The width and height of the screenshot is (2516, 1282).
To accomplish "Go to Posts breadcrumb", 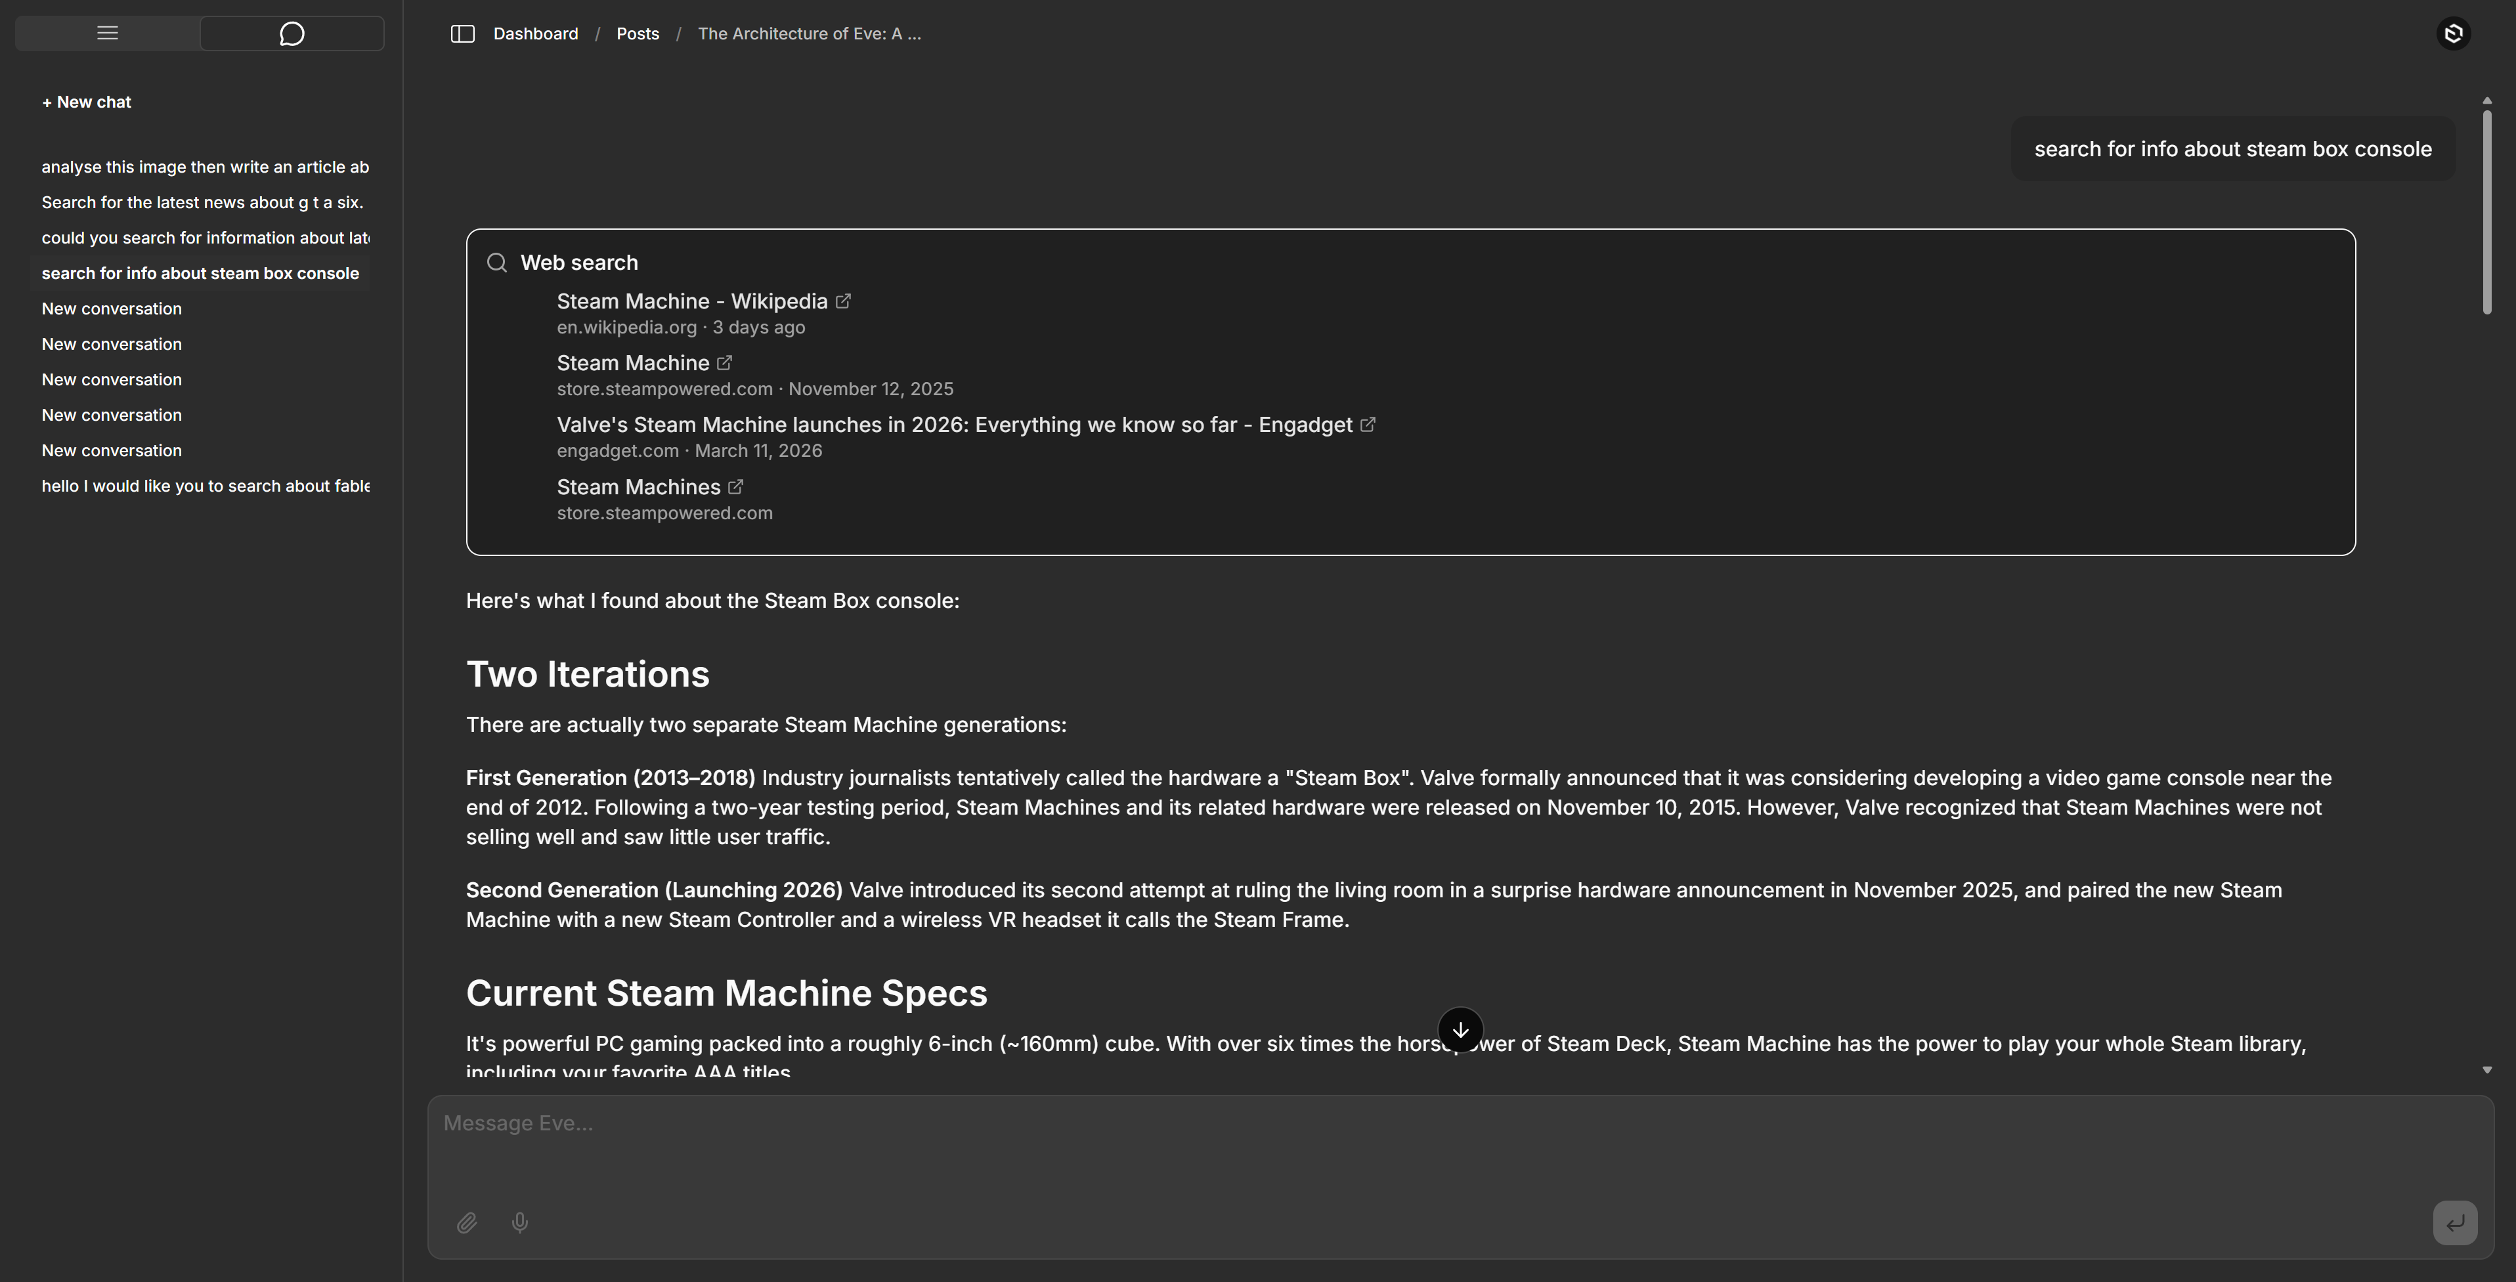I will pos(638,34).
